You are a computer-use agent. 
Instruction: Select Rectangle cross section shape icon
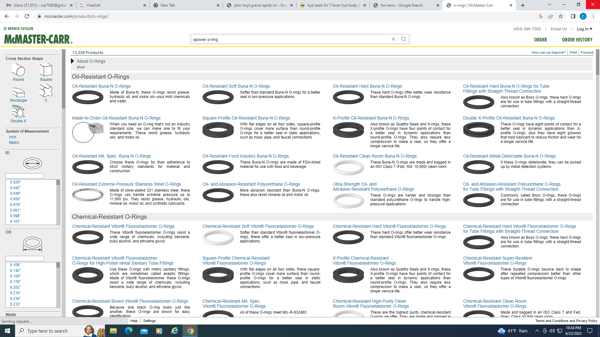point(18,93)
